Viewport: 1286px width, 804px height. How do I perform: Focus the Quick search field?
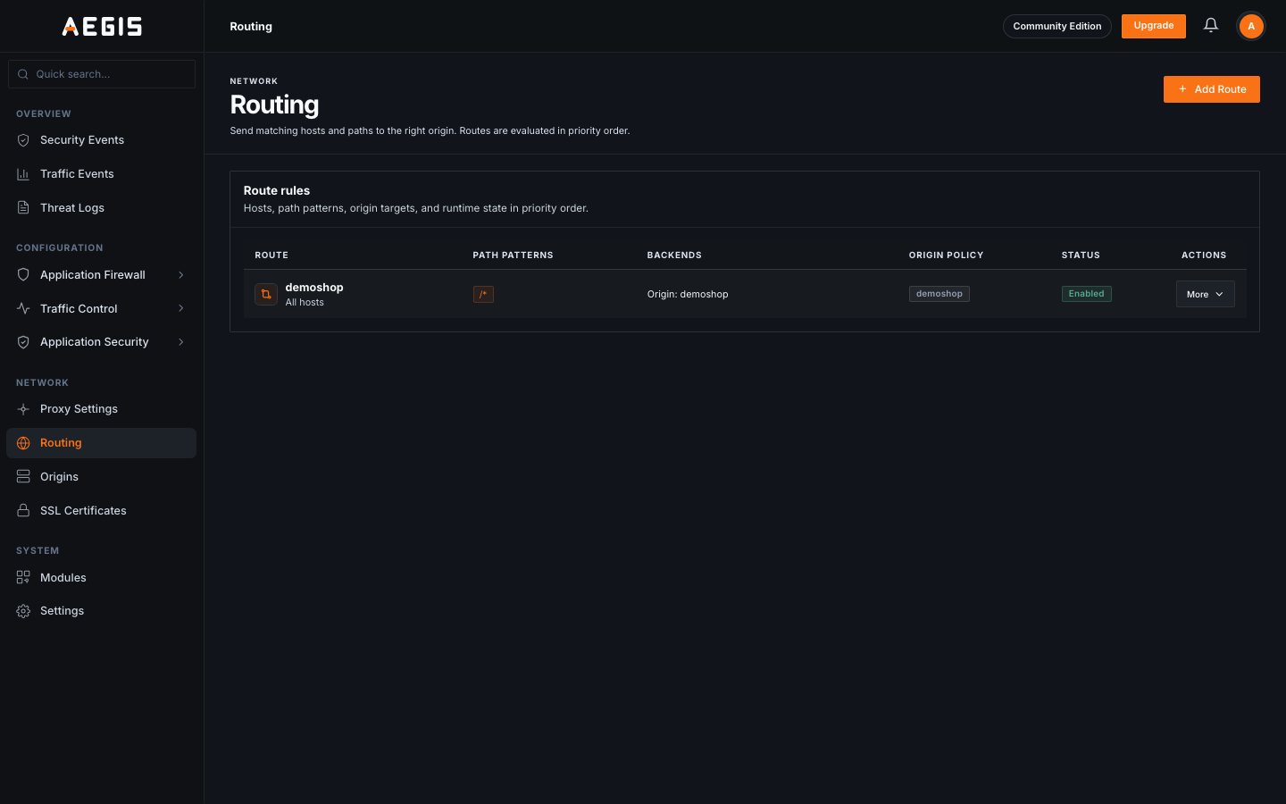click(102, 74)
